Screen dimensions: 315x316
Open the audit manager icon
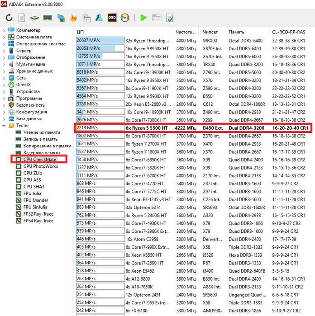(x=87, y=18)
